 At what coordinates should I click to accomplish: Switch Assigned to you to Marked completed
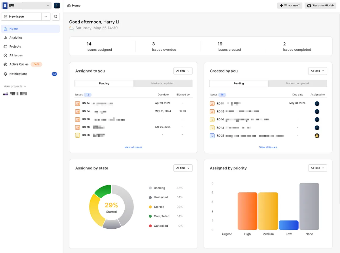coord(163,84)
